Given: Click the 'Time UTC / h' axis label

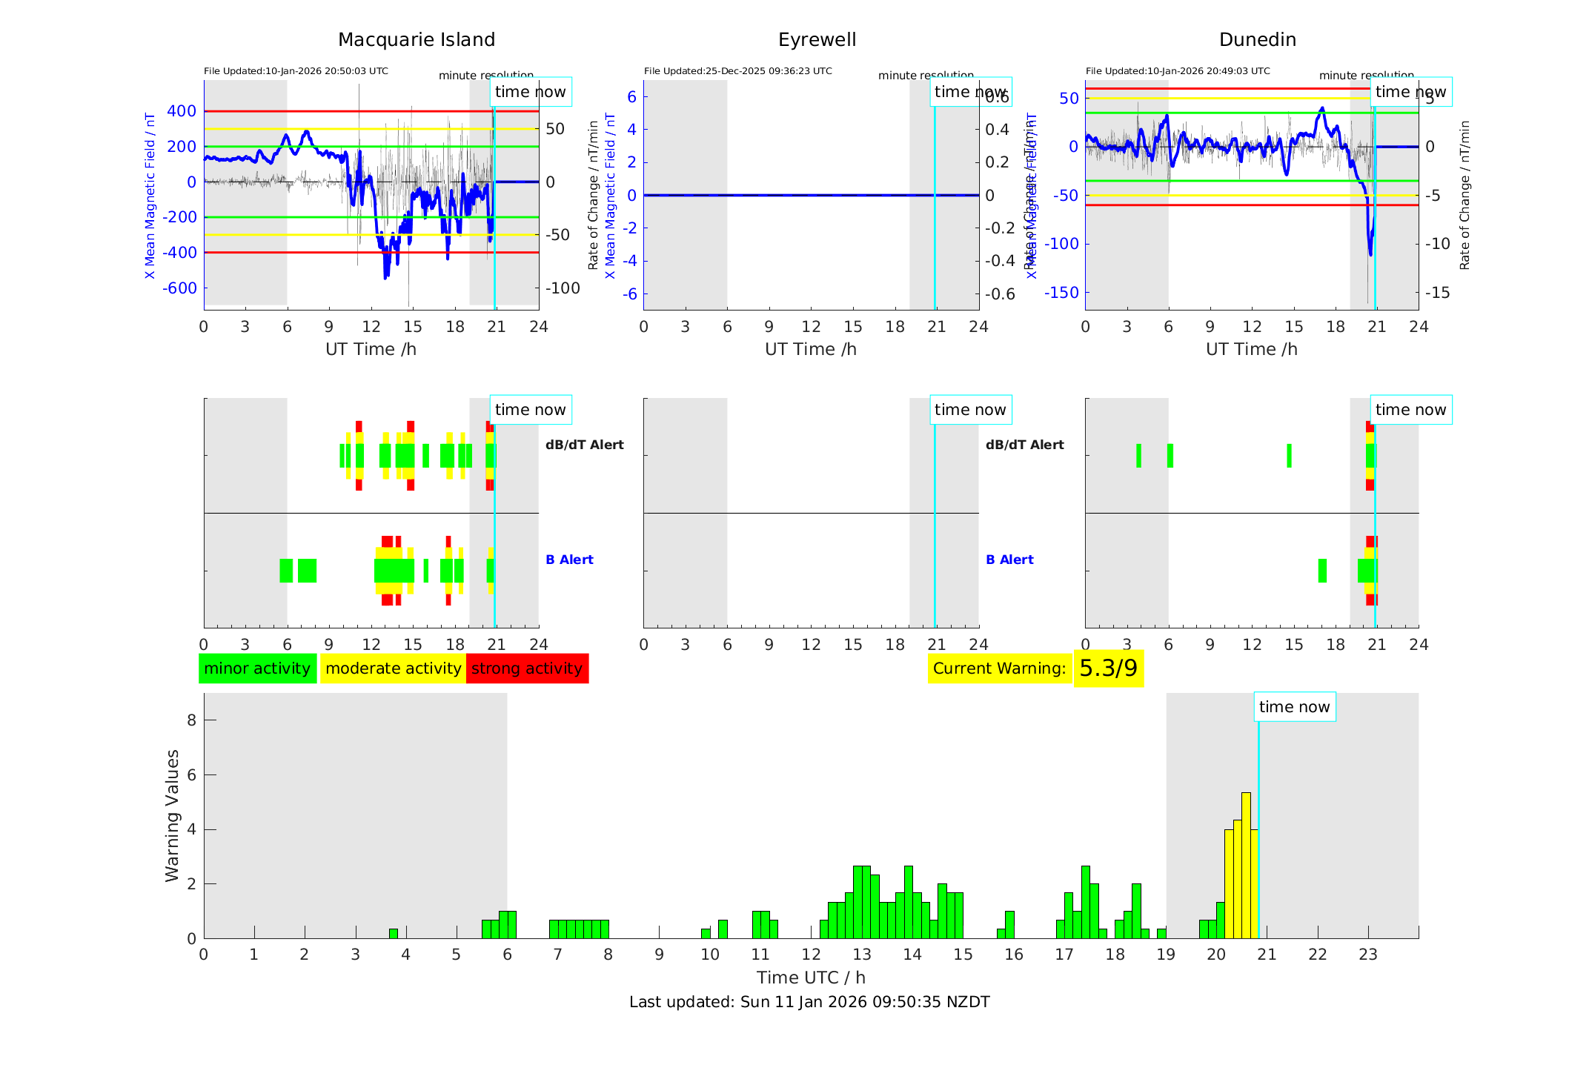Looking at the screenshot, I should pos(811,978).
